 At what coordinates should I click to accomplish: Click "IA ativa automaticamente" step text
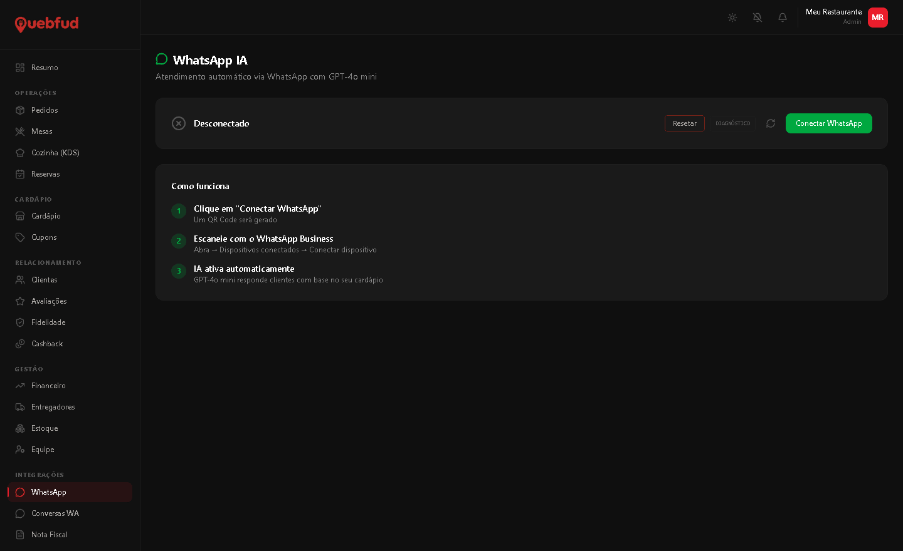(x=244, y=269)
